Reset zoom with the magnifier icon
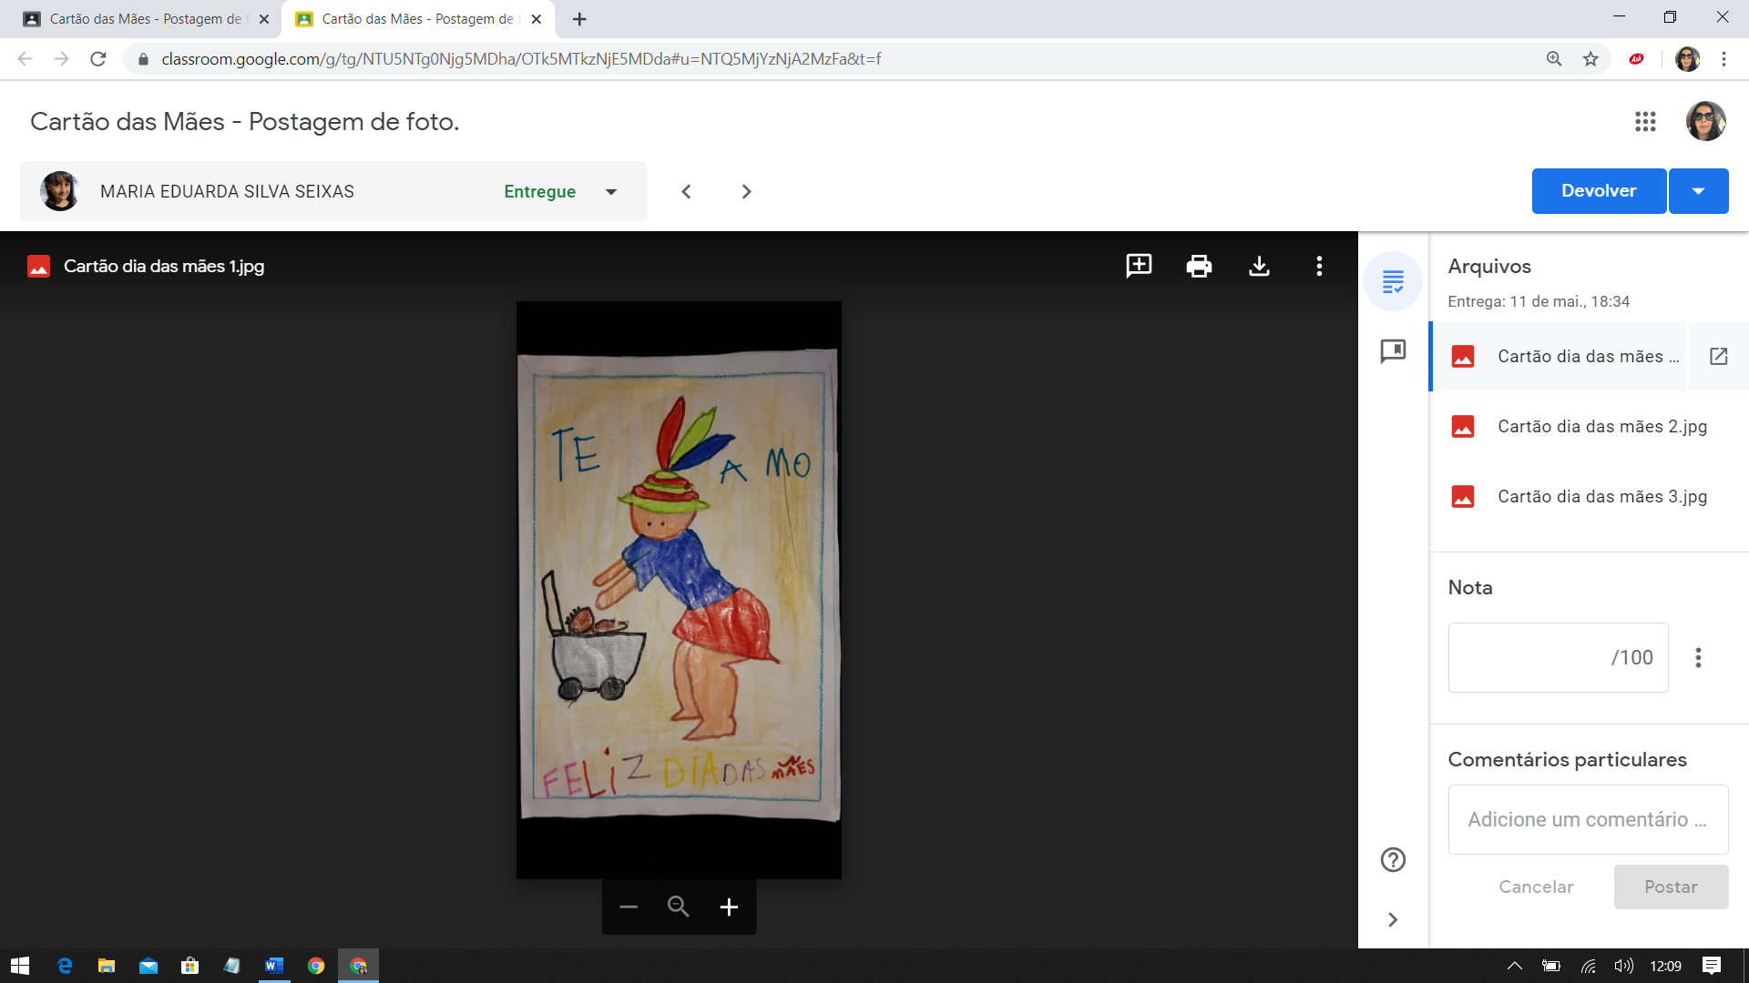The width and height of the screenshot is (1749, 983). pyautogui.click(x=678, y=907)
